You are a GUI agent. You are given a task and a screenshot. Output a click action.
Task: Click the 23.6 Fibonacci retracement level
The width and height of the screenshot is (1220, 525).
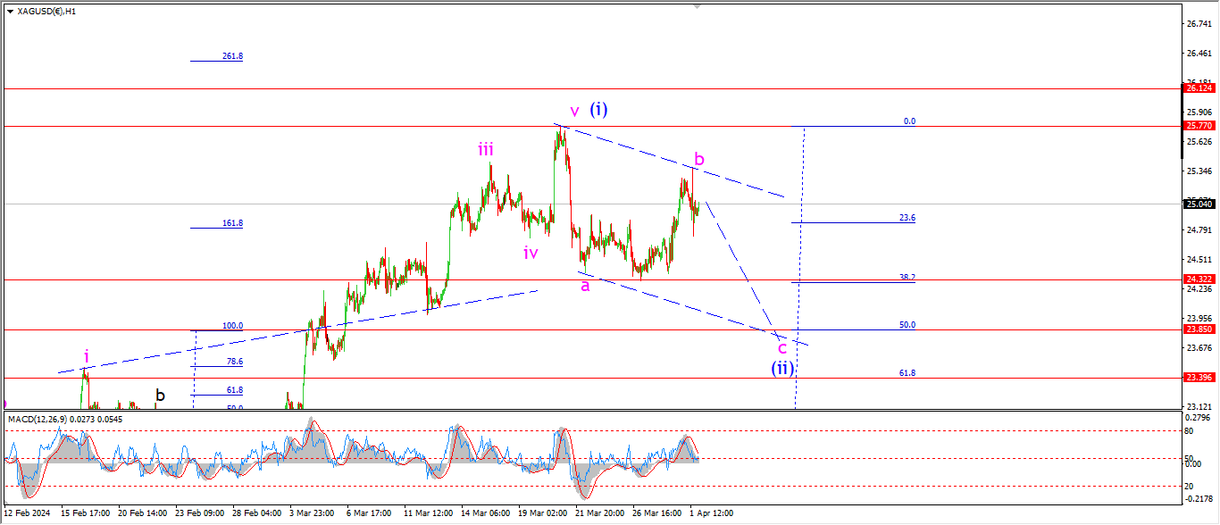coord(907,218)
